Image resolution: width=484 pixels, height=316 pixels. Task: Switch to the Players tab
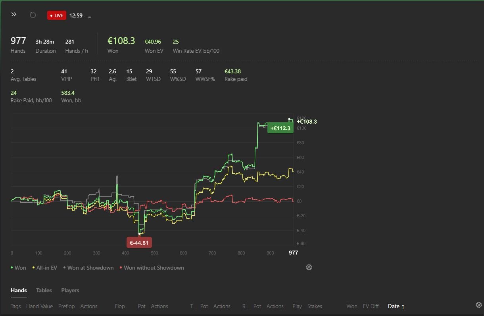point(70,290)
